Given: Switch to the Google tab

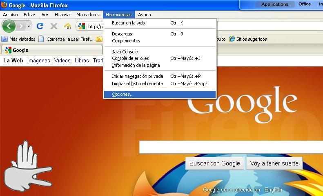Looking at the screenshot, I should click(x=51, y=50).
